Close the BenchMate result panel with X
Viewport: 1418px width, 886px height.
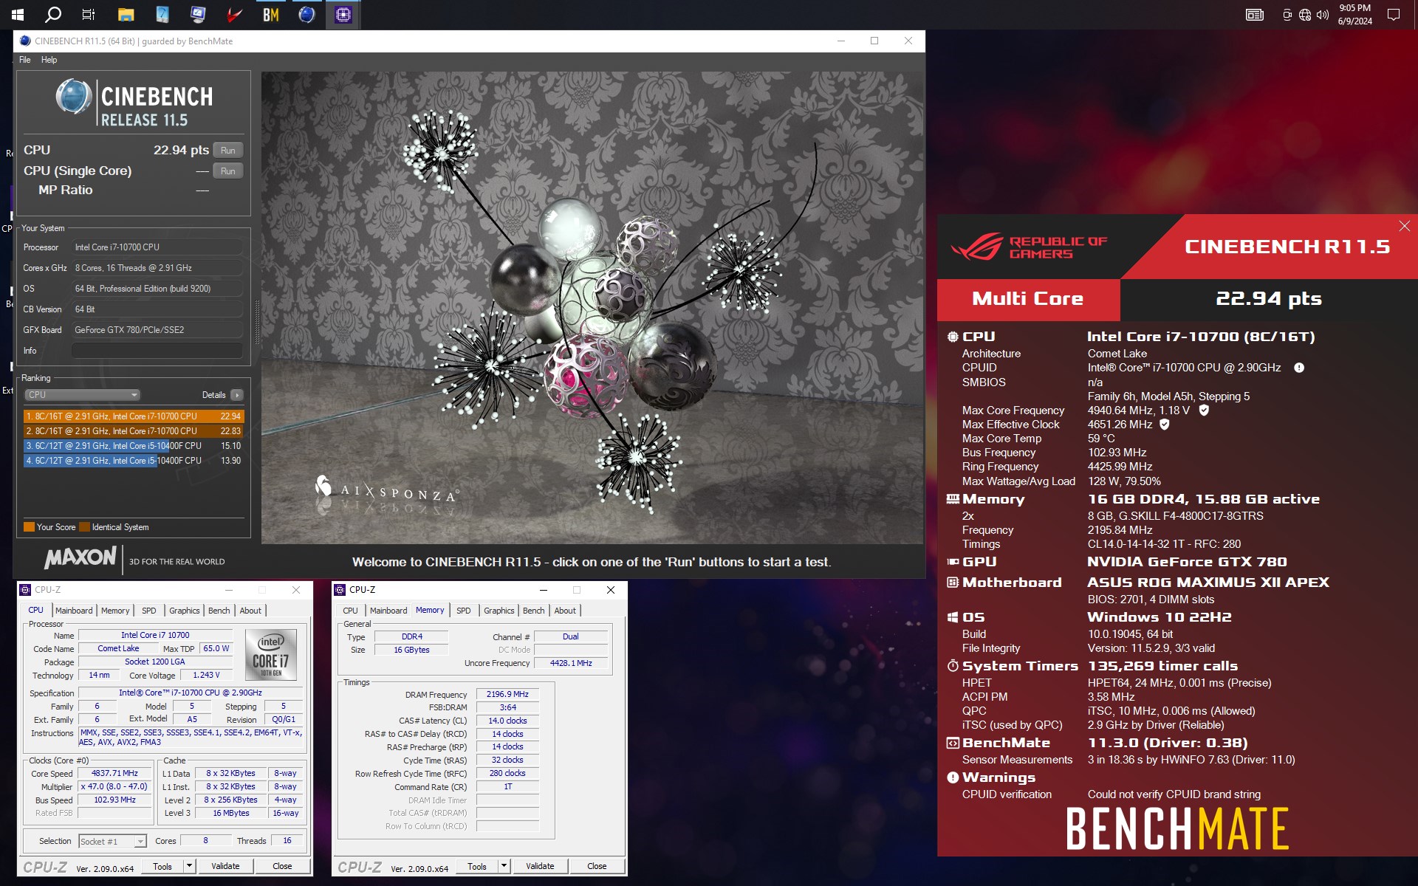1404,226
